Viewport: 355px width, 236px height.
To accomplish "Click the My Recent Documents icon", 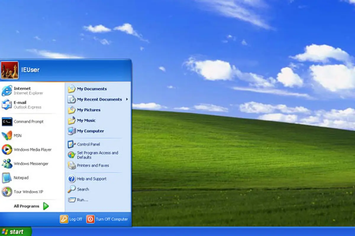I will point(72,99).
